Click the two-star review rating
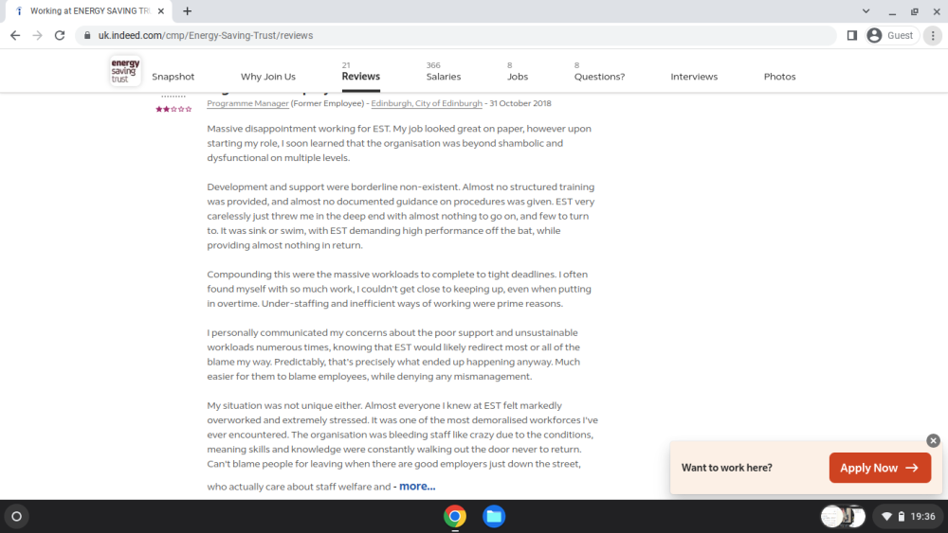The height and width of the screenshot is (533, 948). [173, 109]
